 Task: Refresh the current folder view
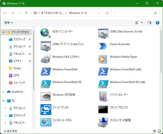coord(107,13)
